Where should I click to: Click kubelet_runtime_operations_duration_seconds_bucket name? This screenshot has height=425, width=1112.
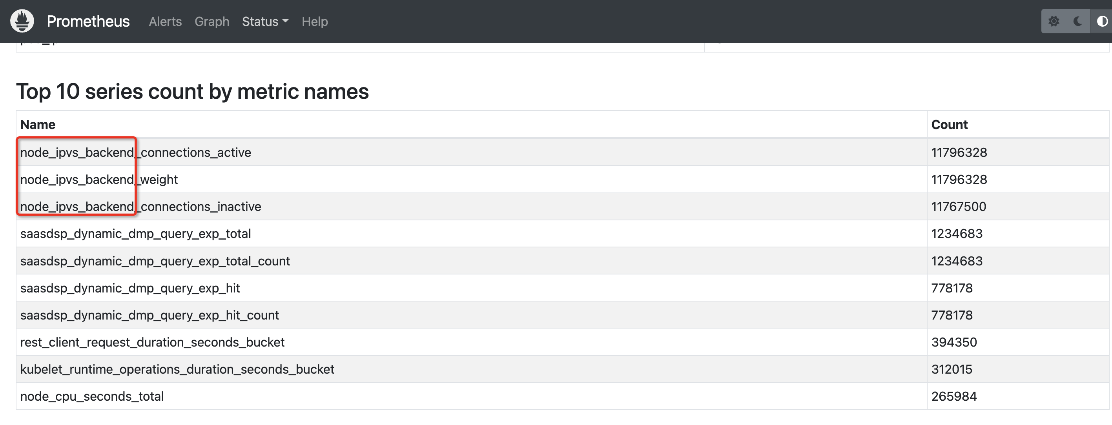tap(177, 369)
